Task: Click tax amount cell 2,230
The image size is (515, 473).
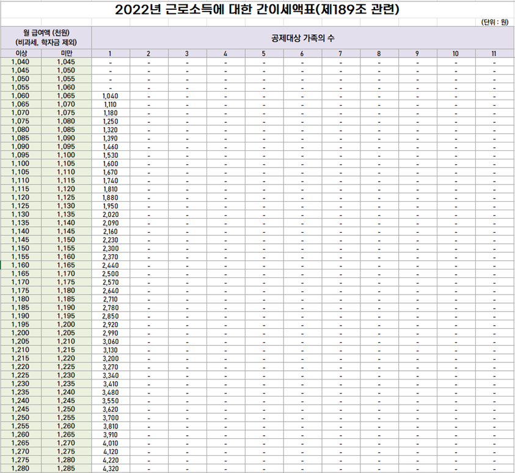Action: (x=111, y=240)
